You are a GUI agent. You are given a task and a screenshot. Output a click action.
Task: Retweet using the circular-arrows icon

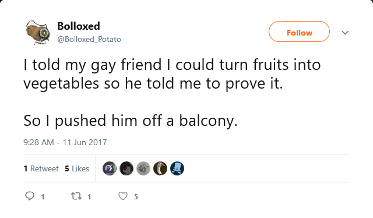(76, 196)
